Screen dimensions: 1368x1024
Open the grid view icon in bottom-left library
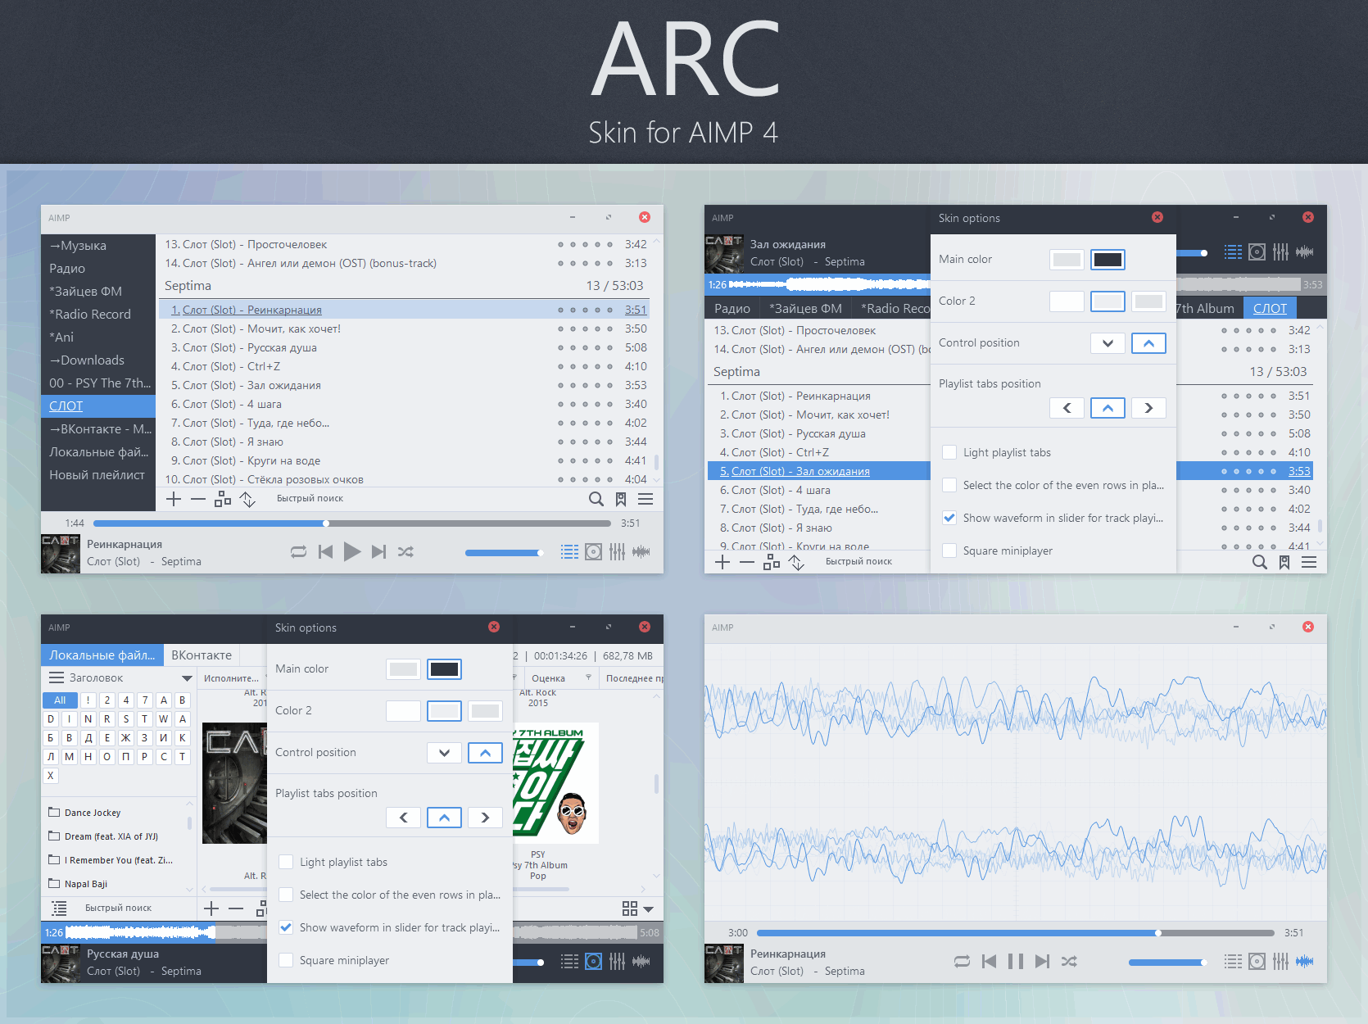630,908
